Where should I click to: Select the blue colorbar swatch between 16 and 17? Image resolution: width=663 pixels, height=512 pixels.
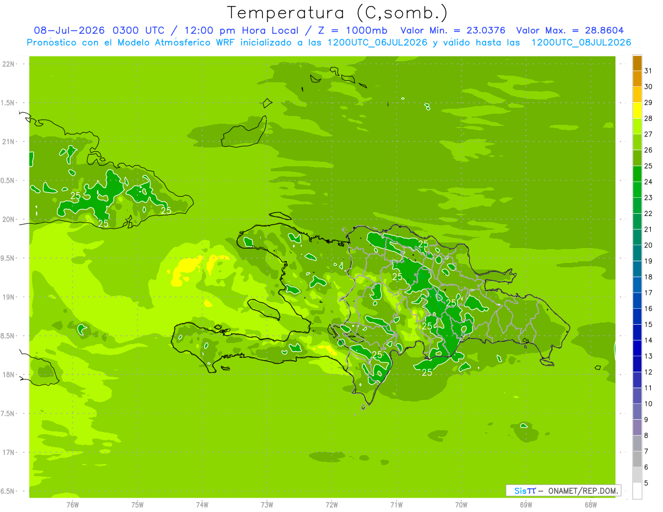pyautogui.click(x=637, y=301)
